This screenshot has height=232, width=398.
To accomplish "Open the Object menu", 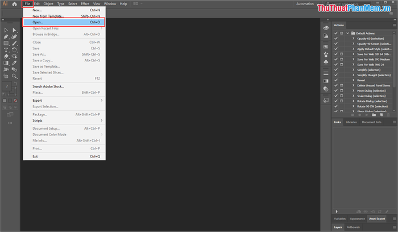I will pos(48,4).
